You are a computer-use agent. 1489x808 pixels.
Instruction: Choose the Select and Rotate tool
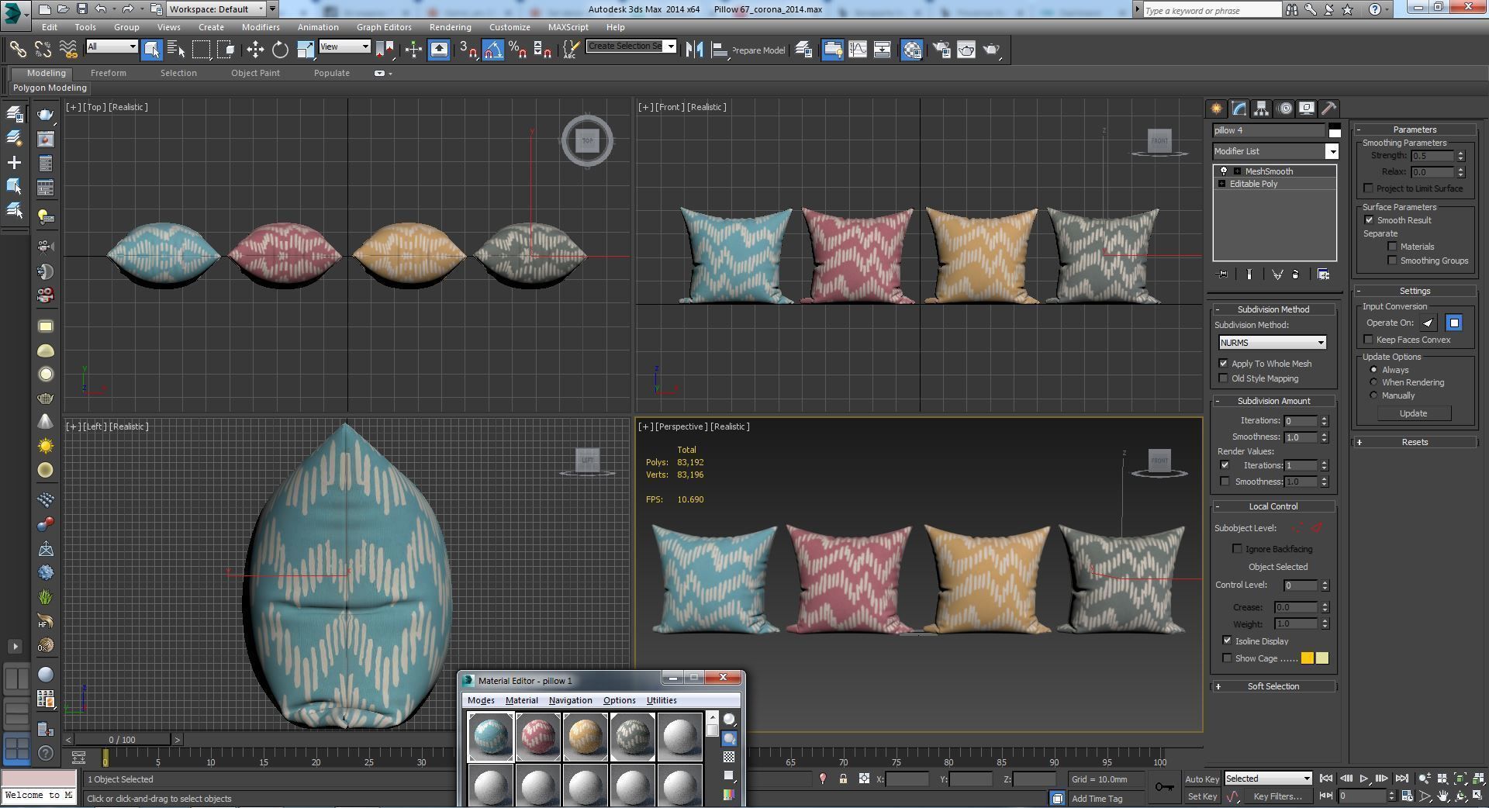pos(280,50)
